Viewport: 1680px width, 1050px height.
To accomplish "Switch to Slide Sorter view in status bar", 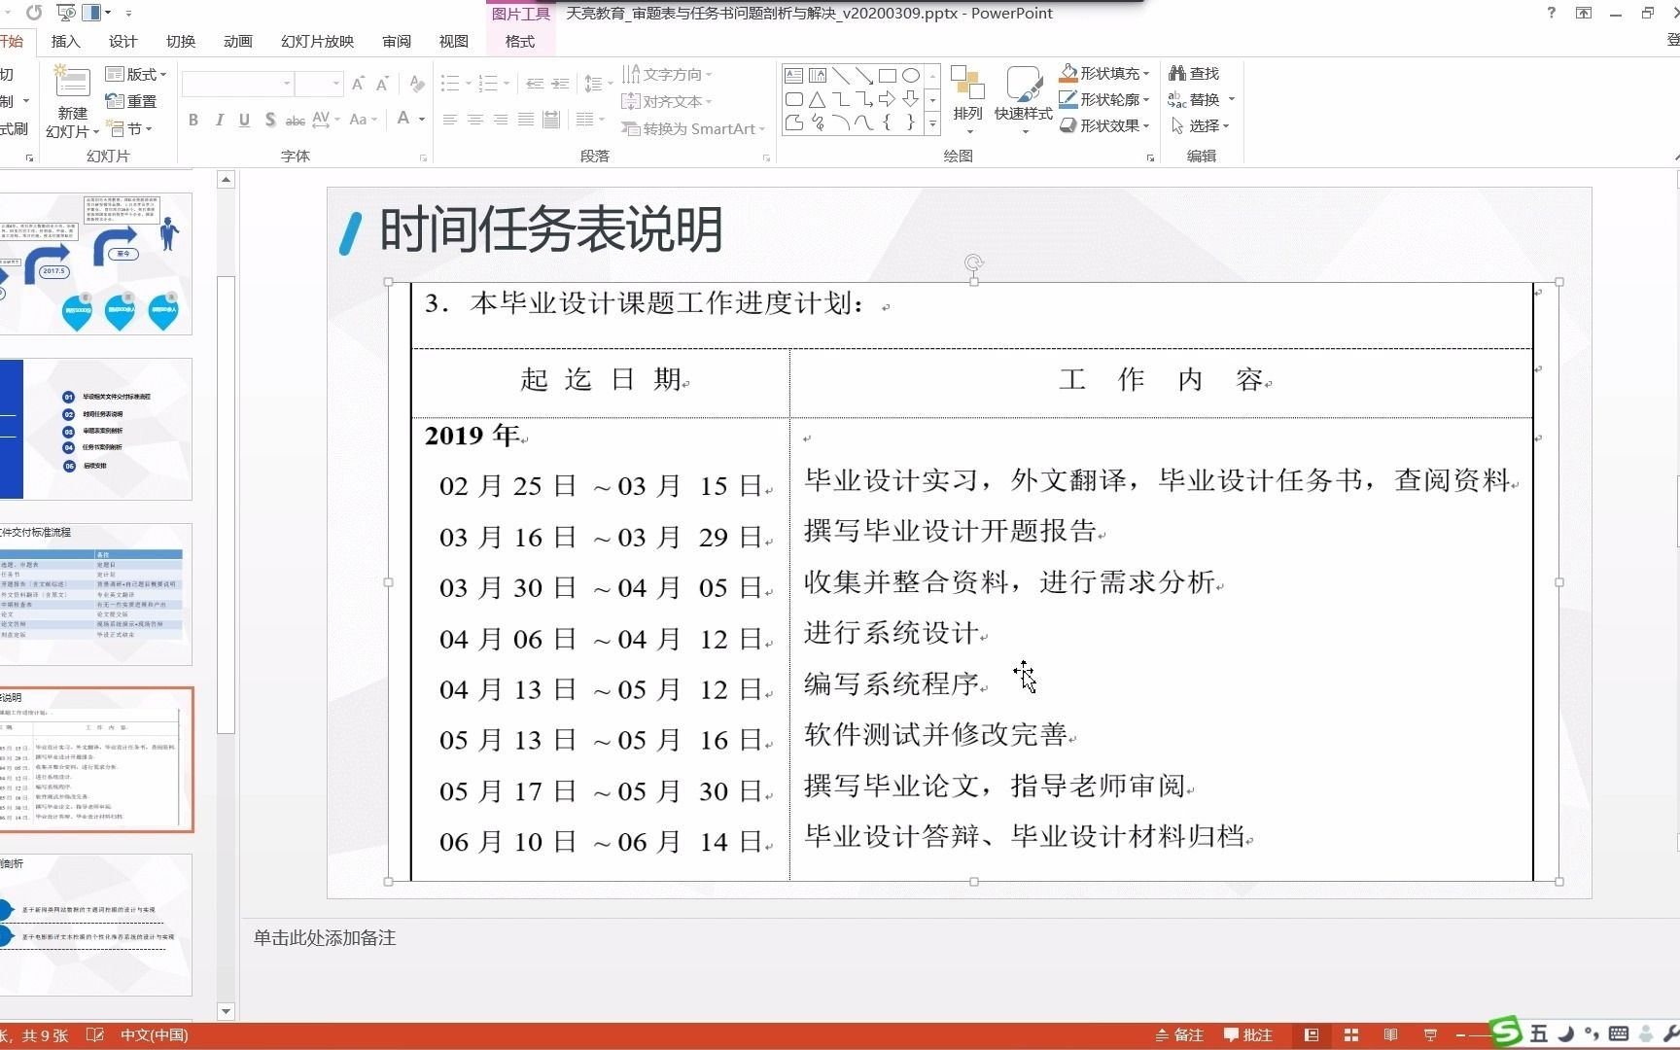I will pos(1351,1034).
